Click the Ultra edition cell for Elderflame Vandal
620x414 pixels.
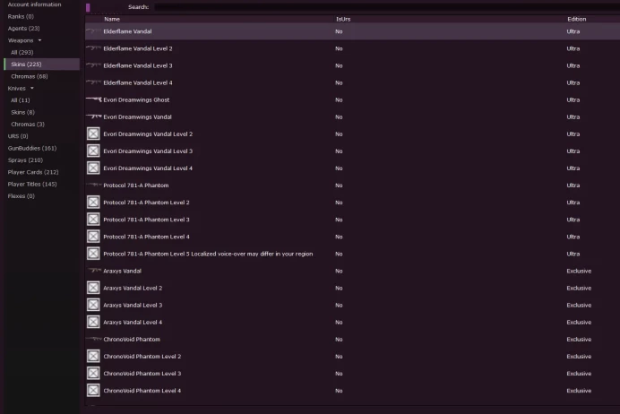(x=573, y=31)
